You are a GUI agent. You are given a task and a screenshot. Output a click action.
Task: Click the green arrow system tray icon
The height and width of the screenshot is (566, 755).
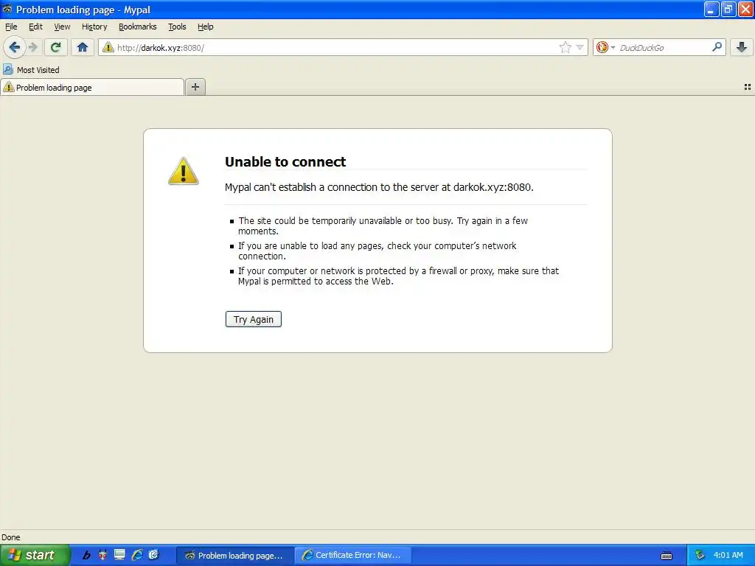point(700,556)
